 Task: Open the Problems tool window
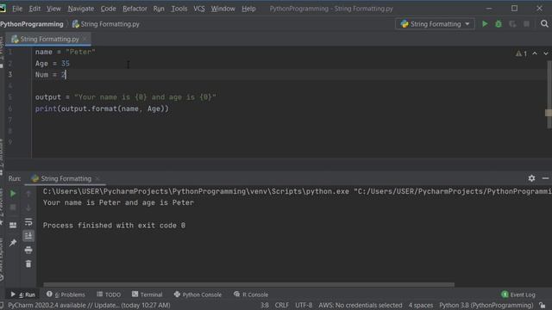pos(66,294)
